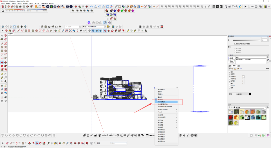
Task: Click the style preview refresh thumbnail
Action: tap(231, 60)
